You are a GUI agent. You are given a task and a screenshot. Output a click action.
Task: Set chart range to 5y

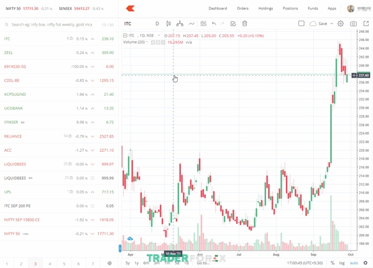click(127, 263)
